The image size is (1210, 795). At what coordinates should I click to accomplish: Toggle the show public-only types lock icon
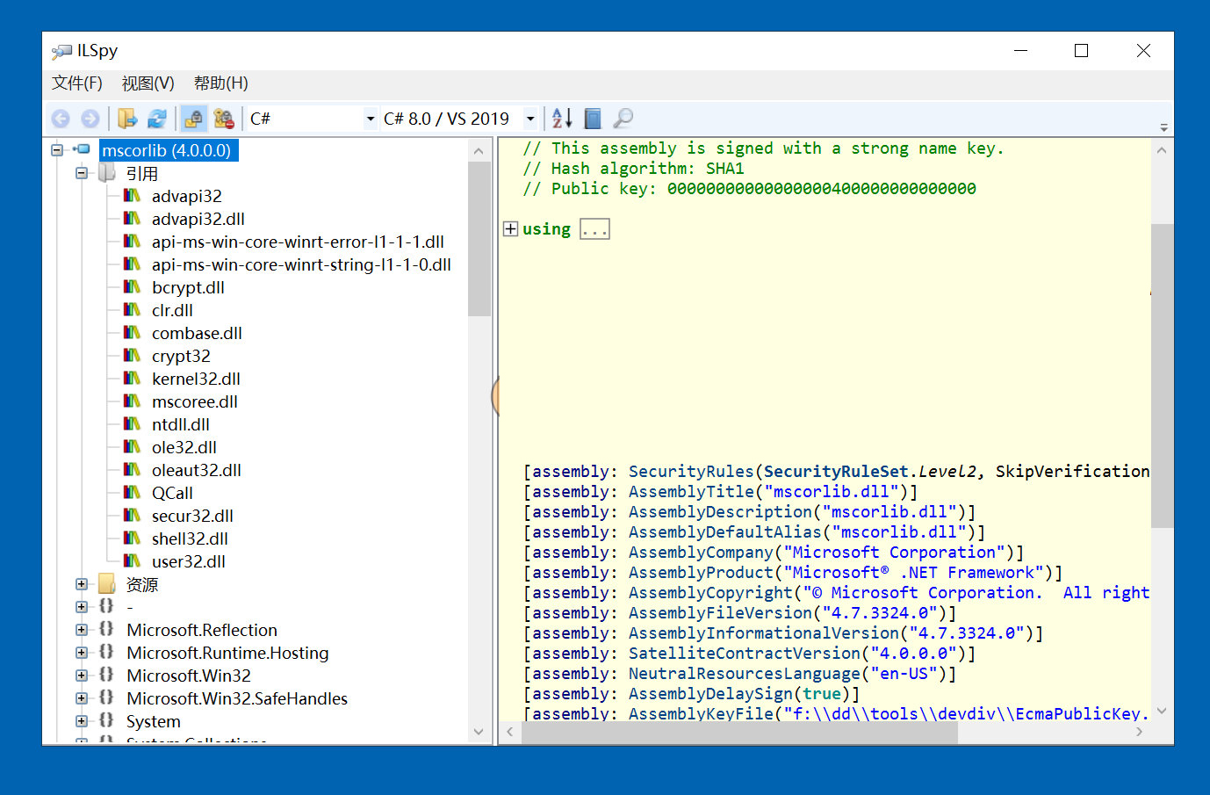click(193, 119)
